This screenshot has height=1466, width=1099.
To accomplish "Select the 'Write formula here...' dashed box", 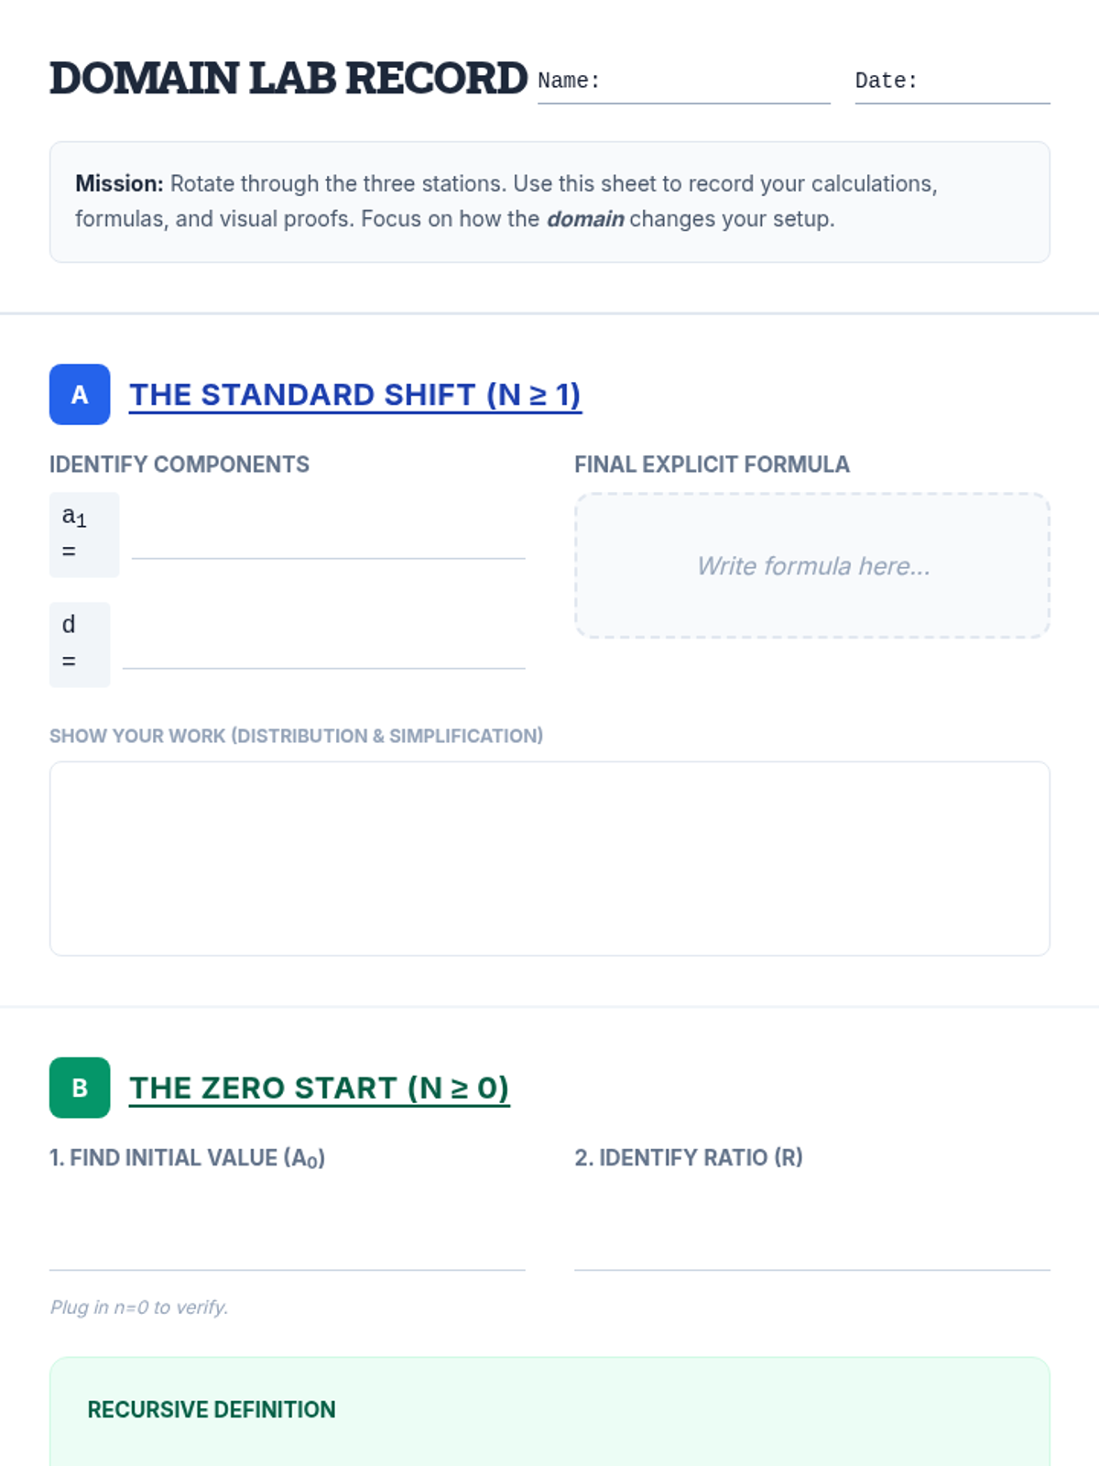I will [x=812, y=565].
